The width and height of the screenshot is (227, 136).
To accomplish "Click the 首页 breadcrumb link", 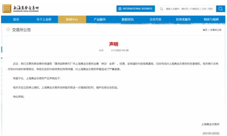I will pyautogui.click(x=205, y=30).
